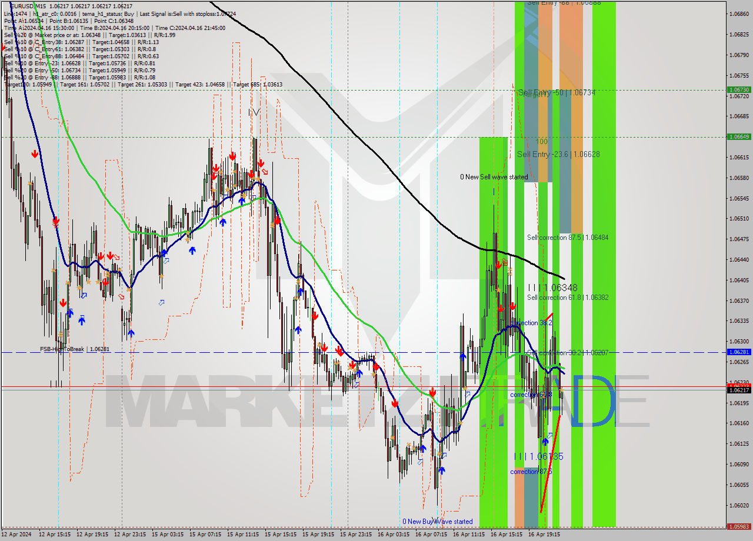Click the 'Sell %10 @ Entry -23: 1.06628' info line
The height and width of the screenshot is (541, 753).
coord(79,63)
